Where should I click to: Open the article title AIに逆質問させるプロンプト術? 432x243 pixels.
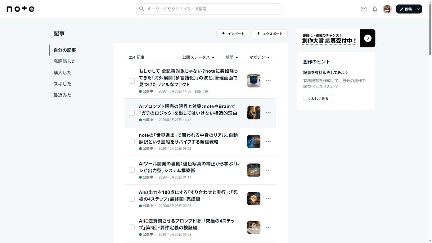click(187, 224)
